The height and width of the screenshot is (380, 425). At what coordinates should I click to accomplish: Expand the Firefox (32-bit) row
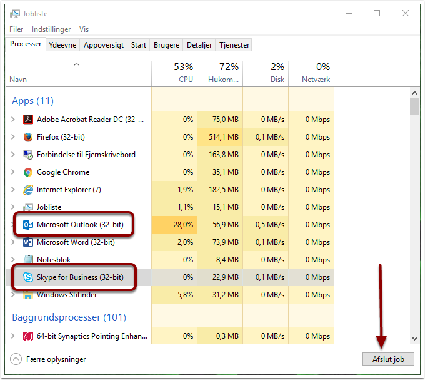pos(12,137)
